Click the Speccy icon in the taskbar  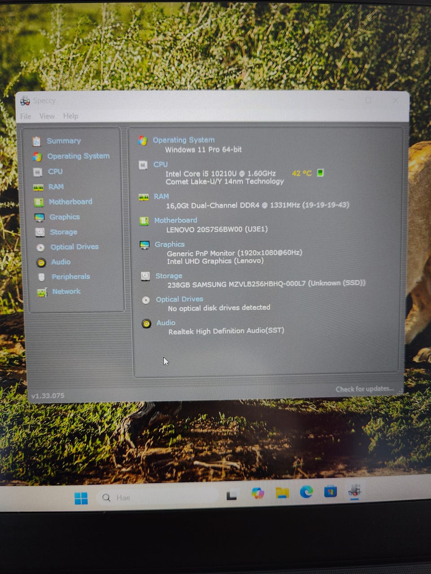click(355, 491)
